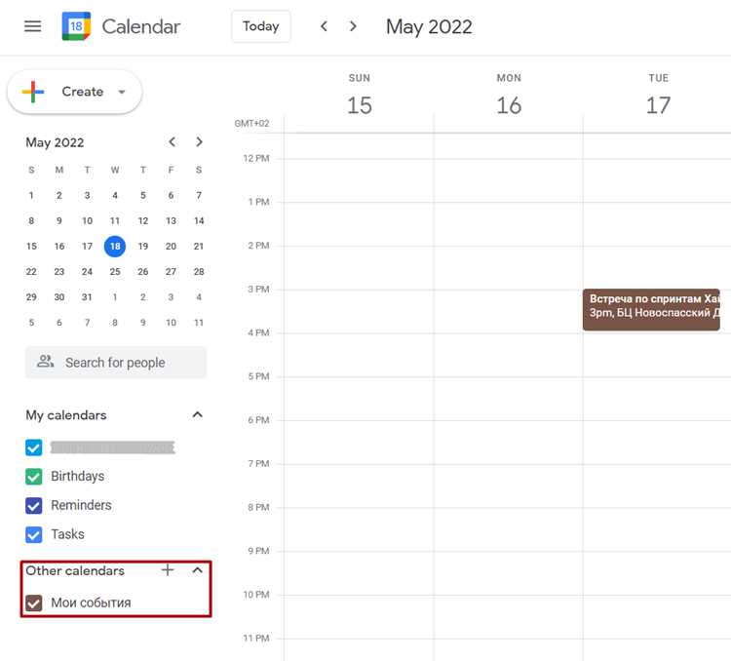Uncheck the Birthdays calendar

[33, 477]
